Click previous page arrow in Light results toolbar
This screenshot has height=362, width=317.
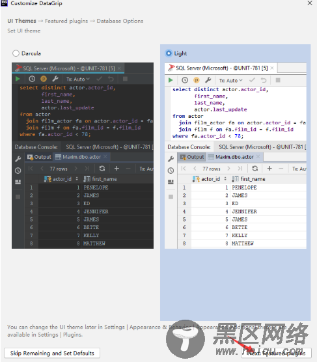pos(195,168)
